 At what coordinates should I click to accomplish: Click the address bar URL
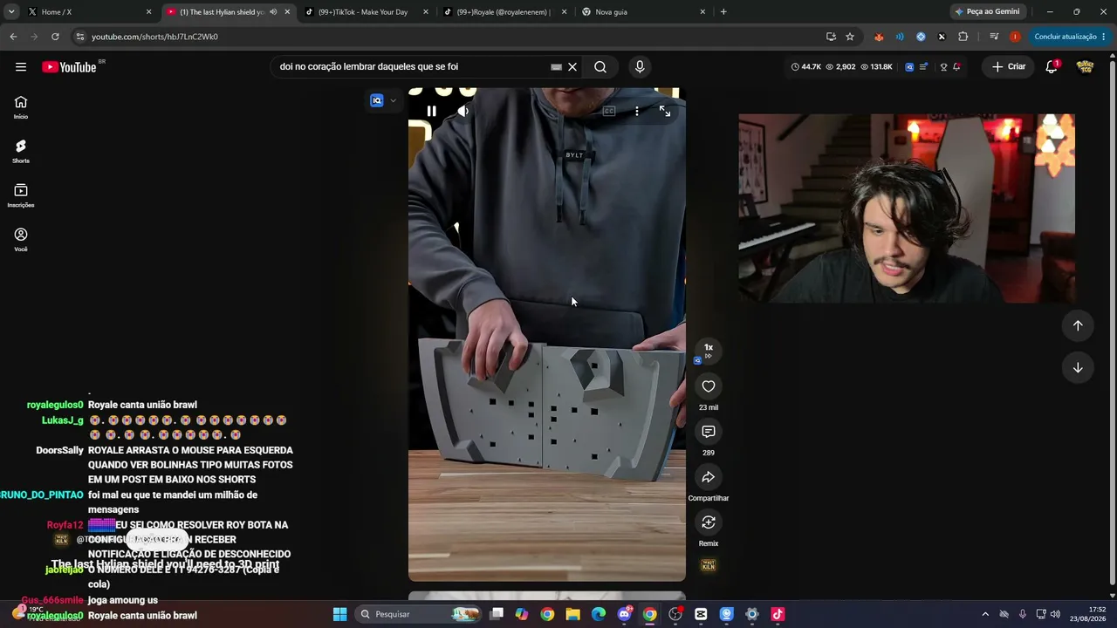tap(154, 37)
